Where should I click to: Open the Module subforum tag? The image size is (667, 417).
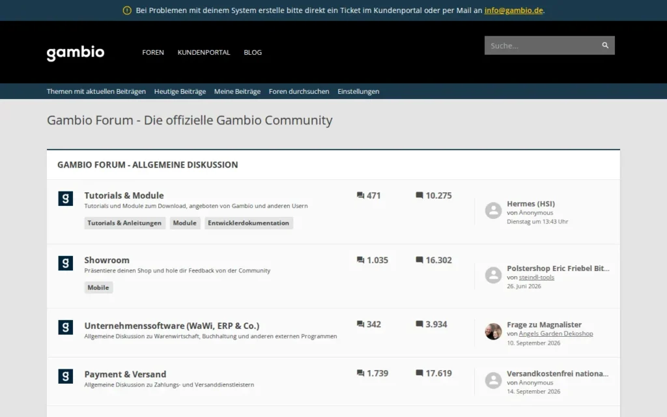point(184,223)
